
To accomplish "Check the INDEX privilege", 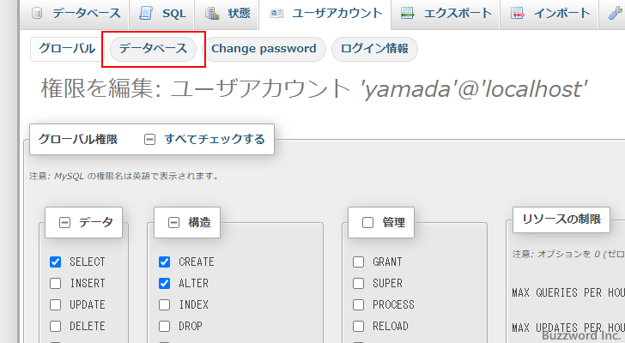I will 164,304.
